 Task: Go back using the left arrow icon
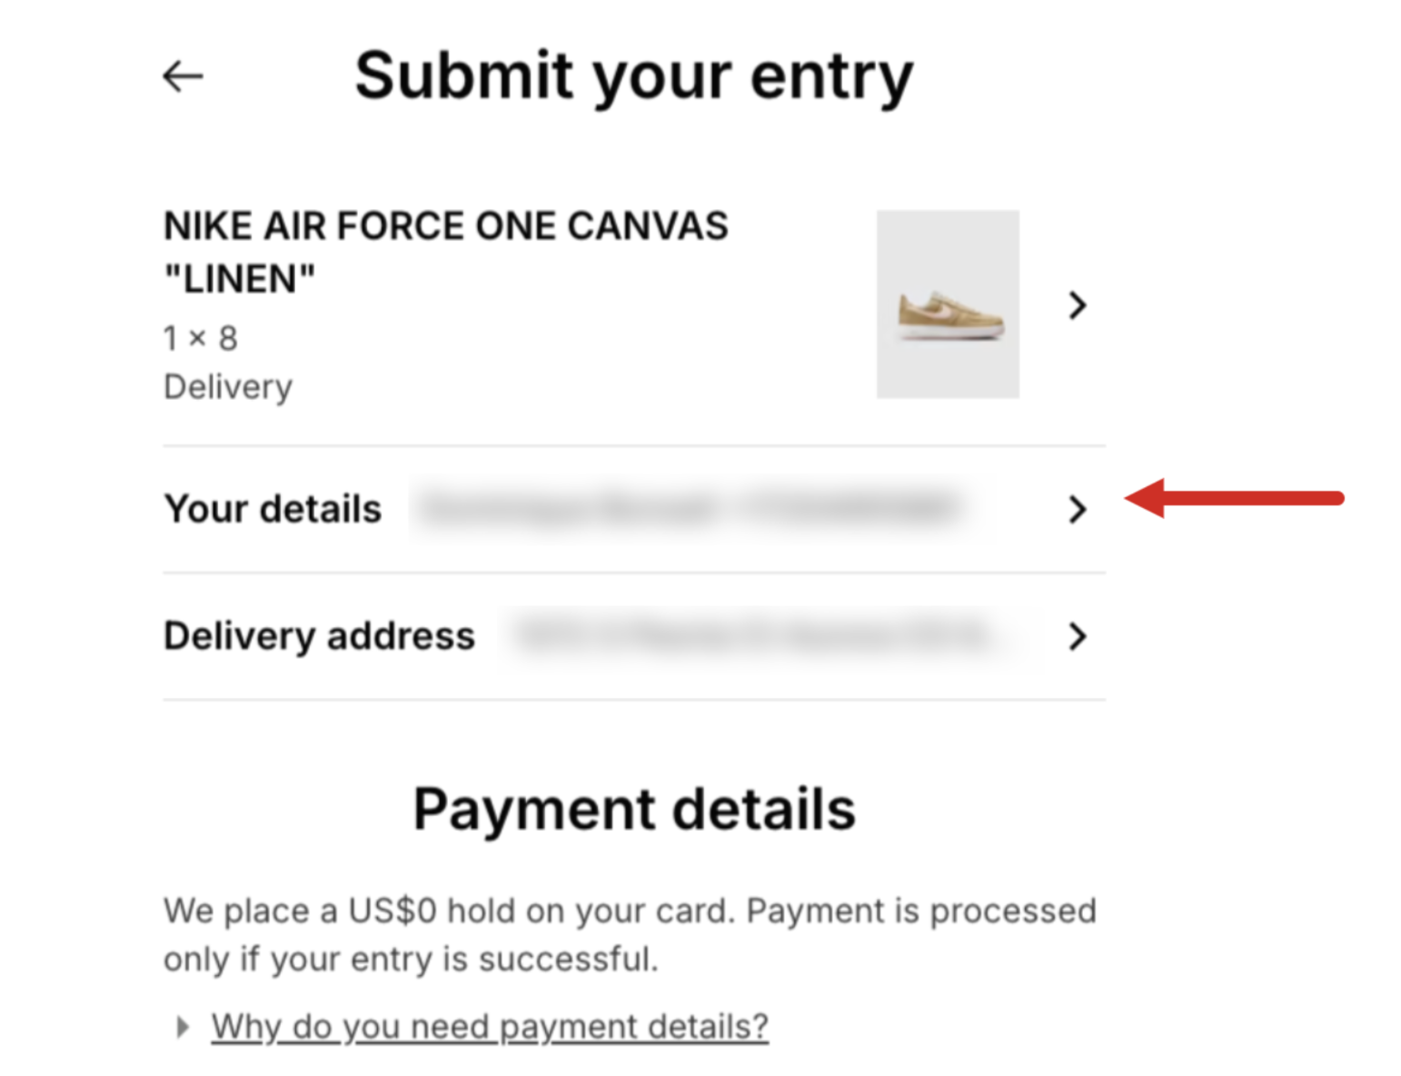click(x=183, y=76)
